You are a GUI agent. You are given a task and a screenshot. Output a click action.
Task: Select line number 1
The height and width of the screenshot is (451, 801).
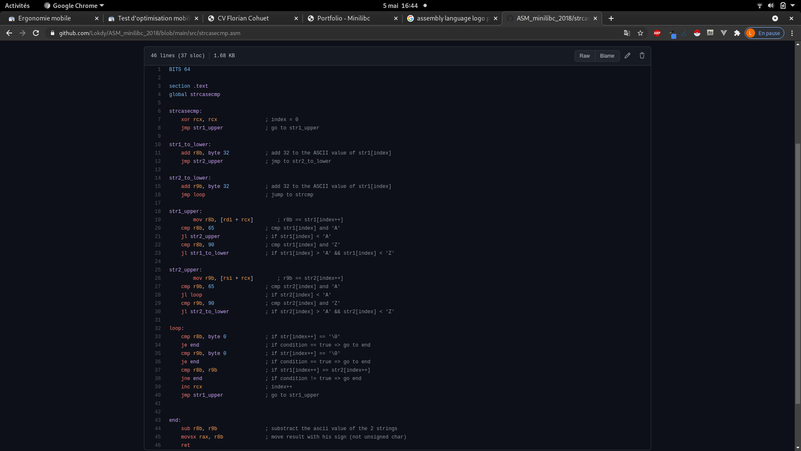click(159, 69)
